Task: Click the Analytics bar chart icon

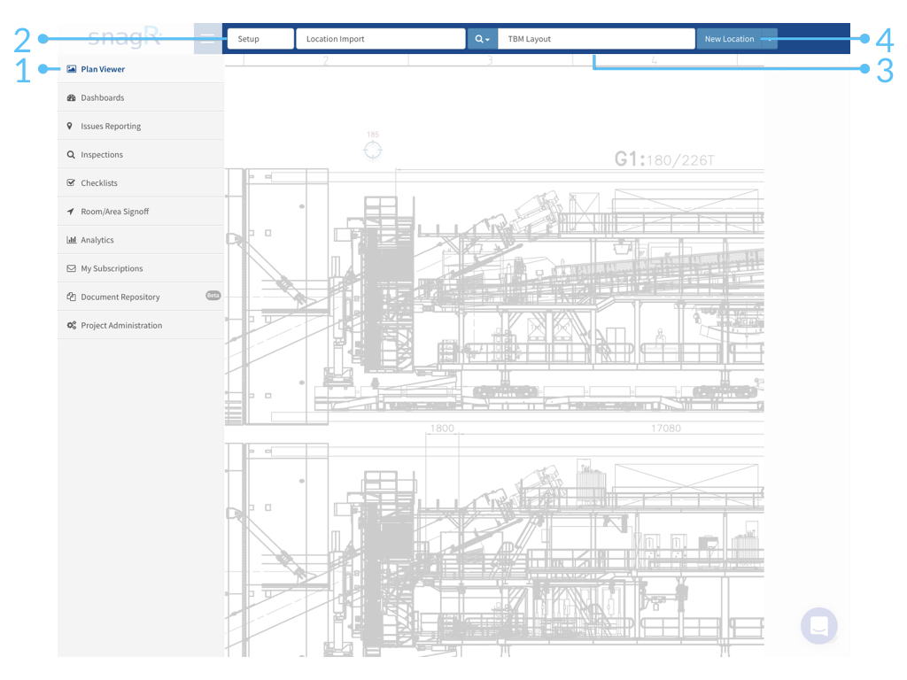Action: click(71, 239)
